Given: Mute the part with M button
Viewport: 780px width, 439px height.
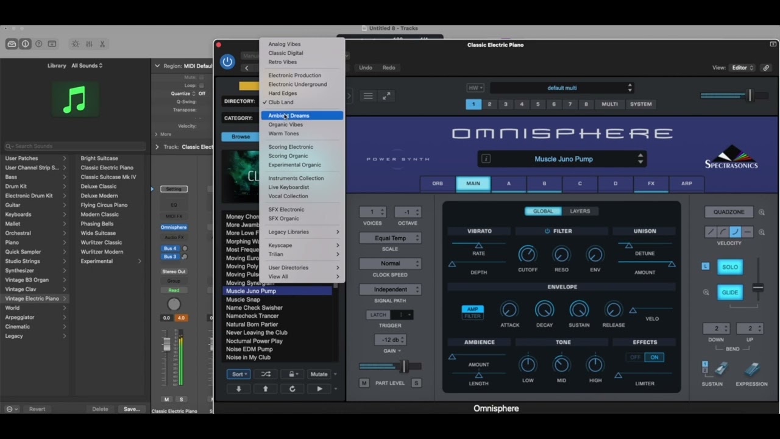Looking at the screenshot, I should coord(364,383).
